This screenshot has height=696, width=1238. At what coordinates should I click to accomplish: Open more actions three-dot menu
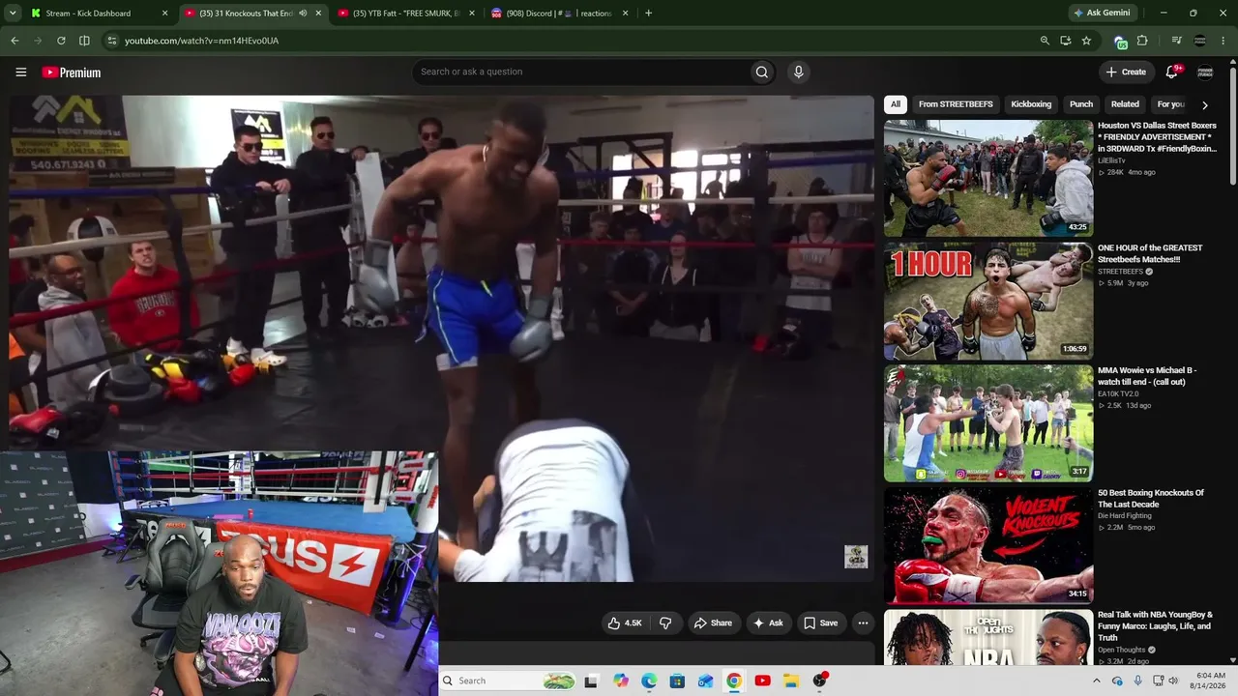(863, 623)
